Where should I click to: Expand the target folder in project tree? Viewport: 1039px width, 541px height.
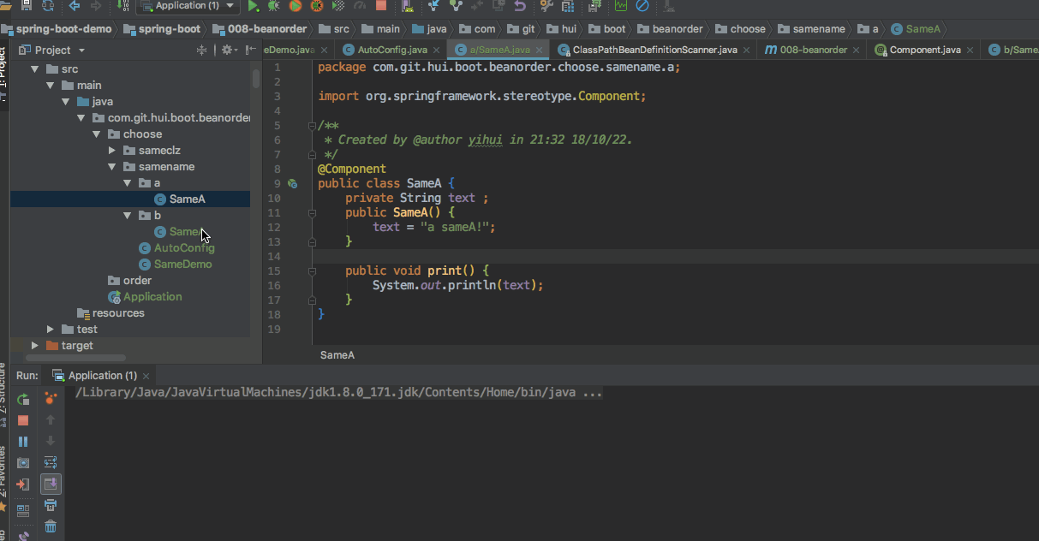35,346
